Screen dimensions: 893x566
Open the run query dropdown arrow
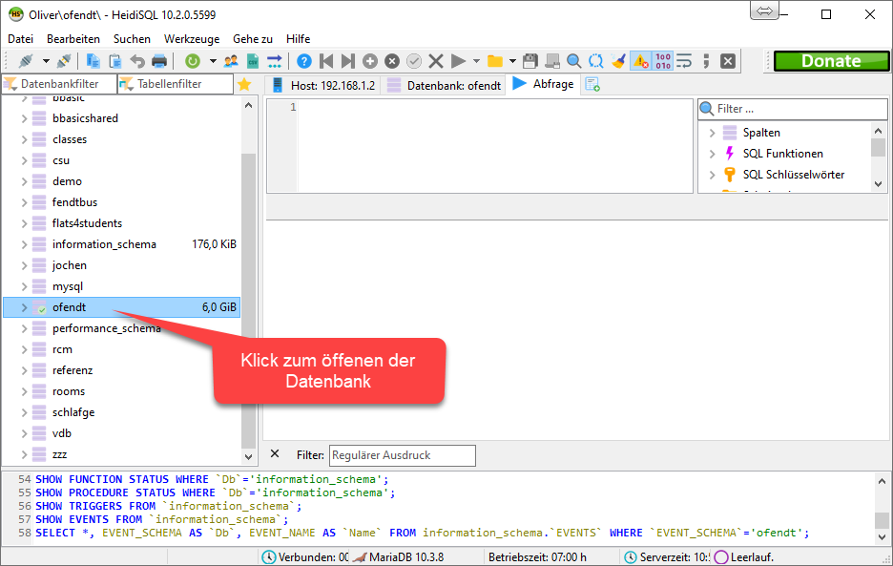point(477,61)
